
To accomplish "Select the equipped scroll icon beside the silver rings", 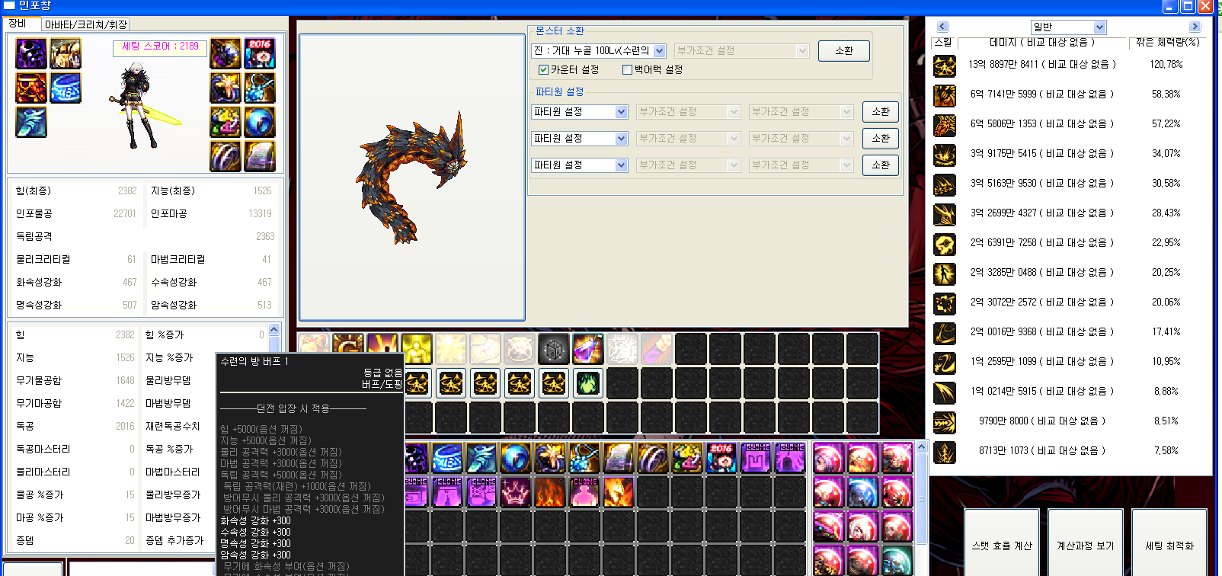I will (260, 156).
